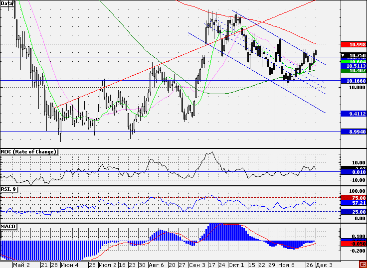
Task: Select the Дек 3 date label
Action: [327, 265]
